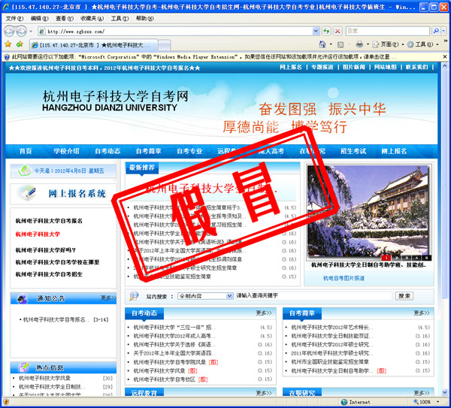Click the scroll down arrow of scrollbar

(445, 392)
